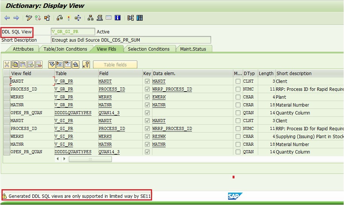Viewport: 344px width, 205px height.
Task: Toggle Key checkbox of first MANDT row
Action: pyautogui.click(x=147, y=81)
